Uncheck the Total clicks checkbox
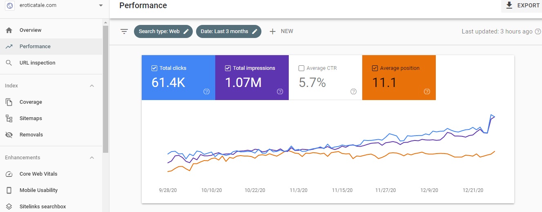 (x=154, y=68)
